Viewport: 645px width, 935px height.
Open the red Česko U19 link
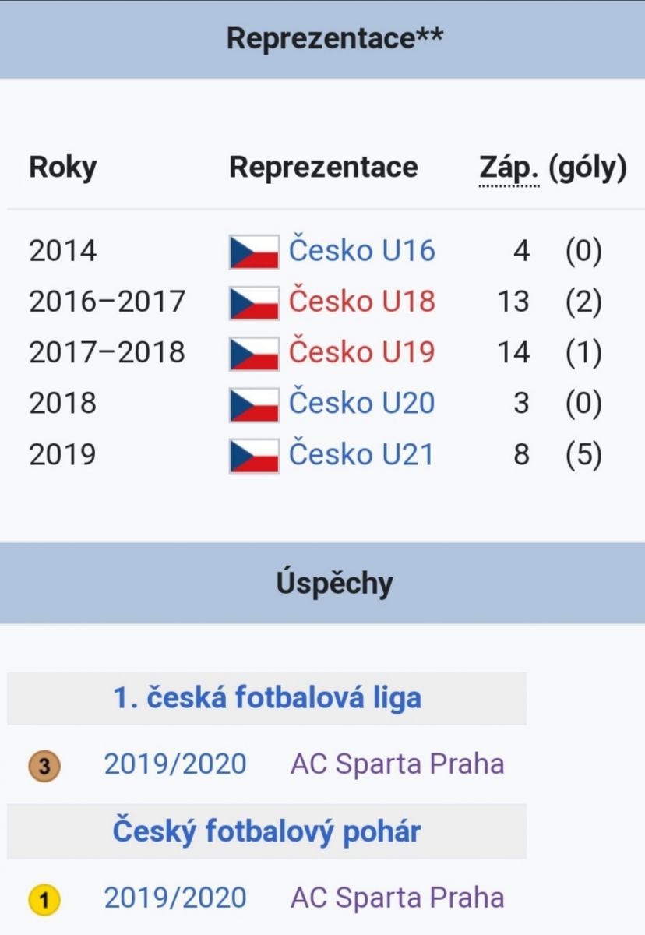click(362, 352)
